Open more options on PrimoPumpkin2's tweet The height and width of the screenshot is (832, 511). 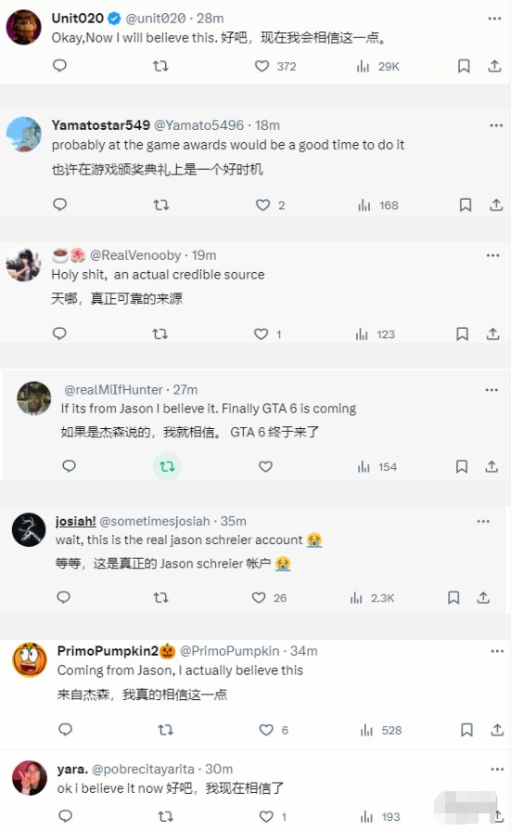(497, 651)
